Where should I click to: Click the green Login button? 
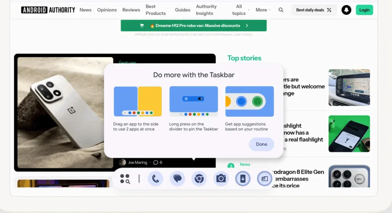[x=364, y=10]
